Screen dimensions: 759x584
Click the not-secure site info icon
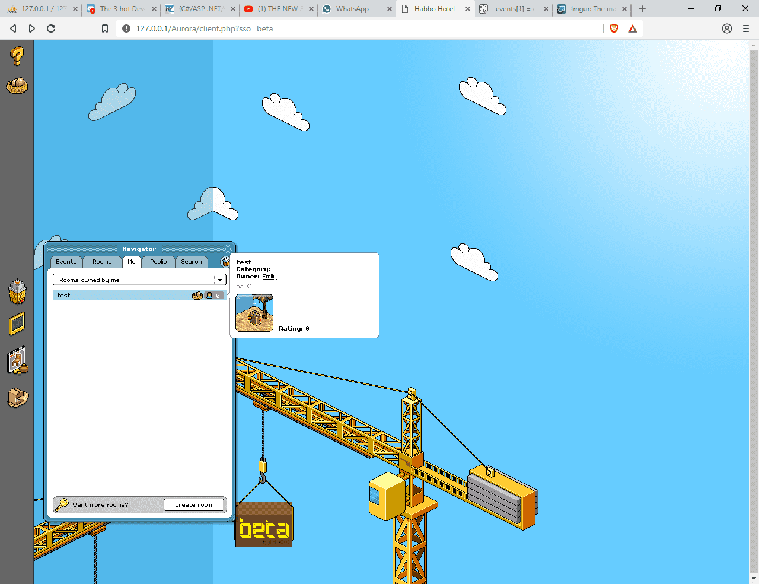click(x=126, y=28)
